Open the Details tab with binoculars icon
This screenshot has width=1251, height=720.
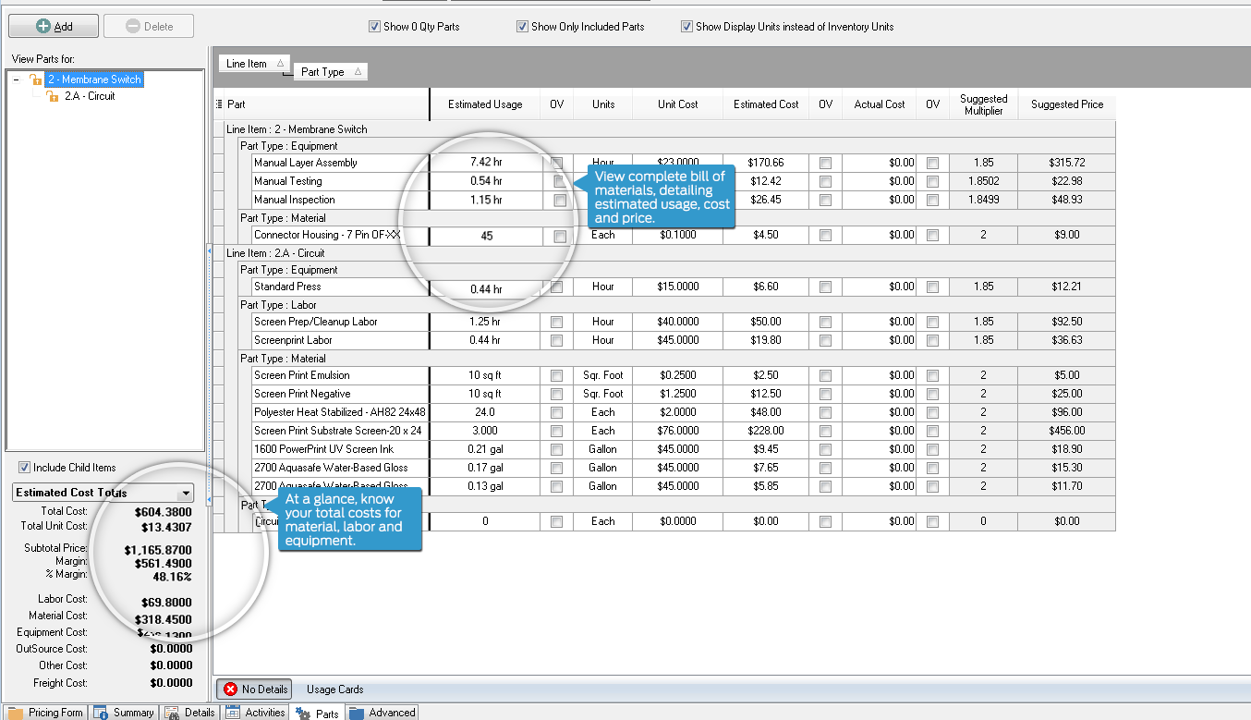point(190,713)
